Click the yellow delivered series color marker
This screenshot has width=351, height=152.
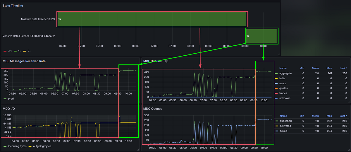pos(276,126)
